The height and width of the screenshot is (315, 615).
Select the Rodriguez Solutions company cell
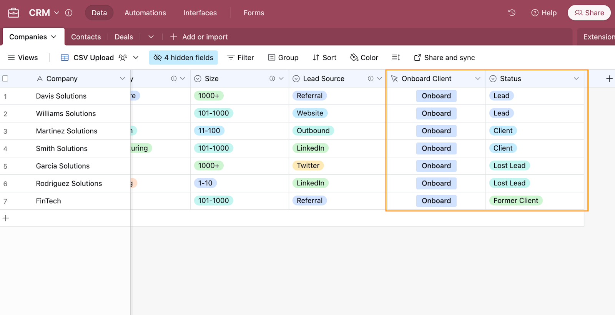click(69, 184)
